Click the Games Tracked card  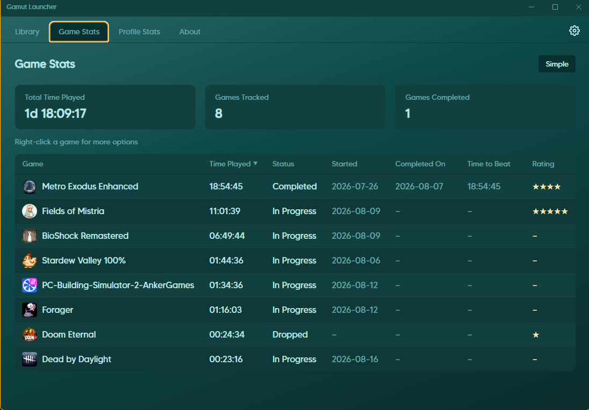click(295, 107)
